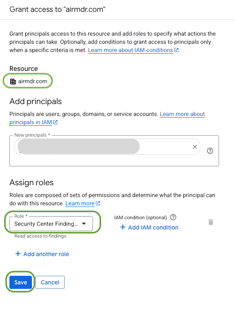Remove the principal chip with X icon
The width and height of the screenshot is (235, 311).
tap(195, 147)
